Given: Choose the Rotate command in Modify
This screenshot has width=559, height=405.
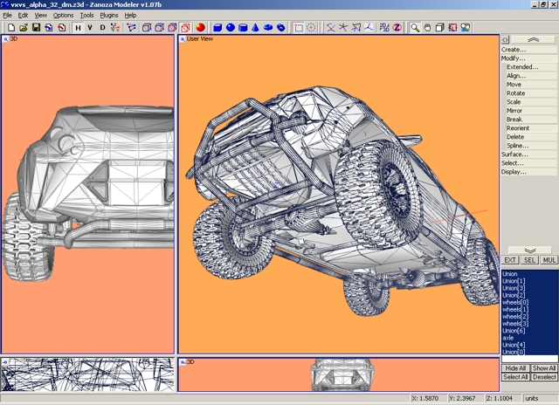Looking at the screenshot, I should [516, 93].
